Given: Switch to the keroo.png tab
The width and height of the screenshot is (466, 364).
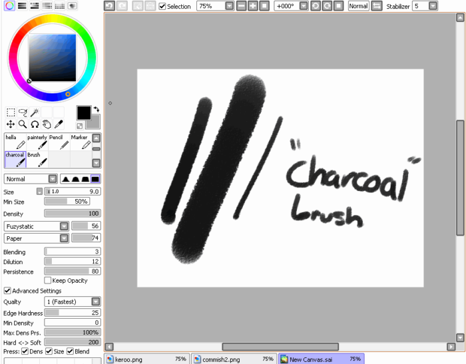Looking at the screenshot, I should [147, 359].
